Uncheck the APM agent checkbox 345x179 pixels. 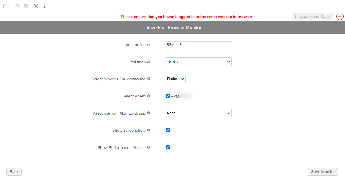168,96
